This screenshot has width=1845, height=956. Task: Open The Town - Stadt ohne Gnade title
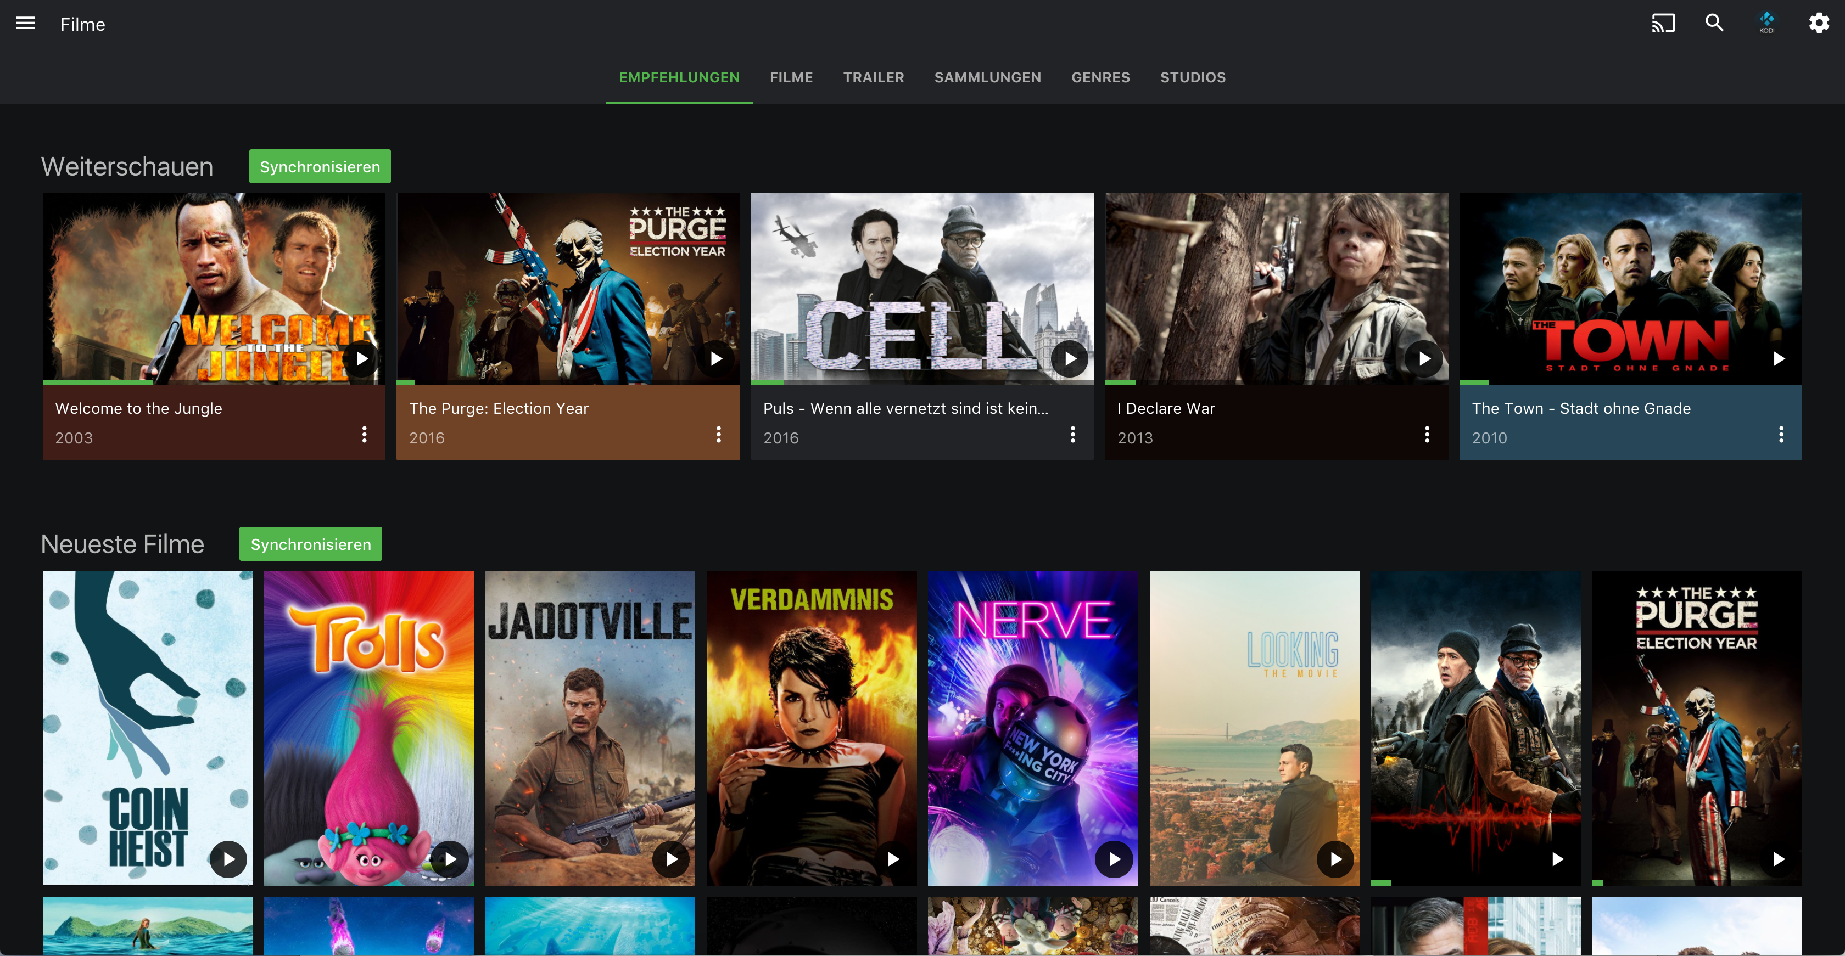coord(1581,409)
